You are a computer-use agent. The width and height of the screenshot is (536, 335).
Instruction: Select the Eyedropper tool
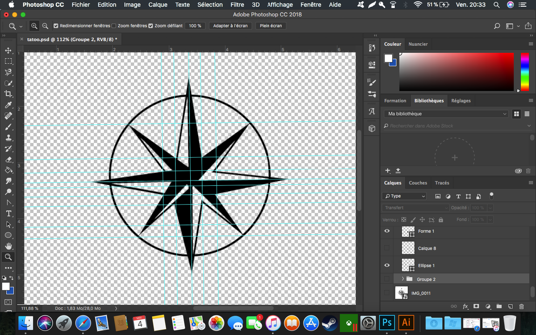pos(8,105)
